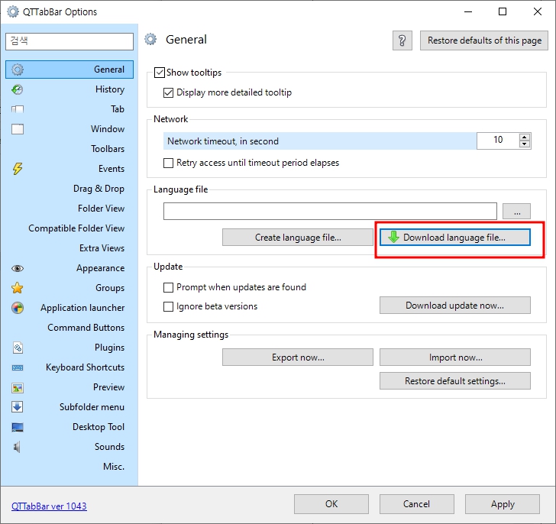Screen dimensions: 556x524
Task: Click the Appearance eye icon
Action: pos(18,268)
